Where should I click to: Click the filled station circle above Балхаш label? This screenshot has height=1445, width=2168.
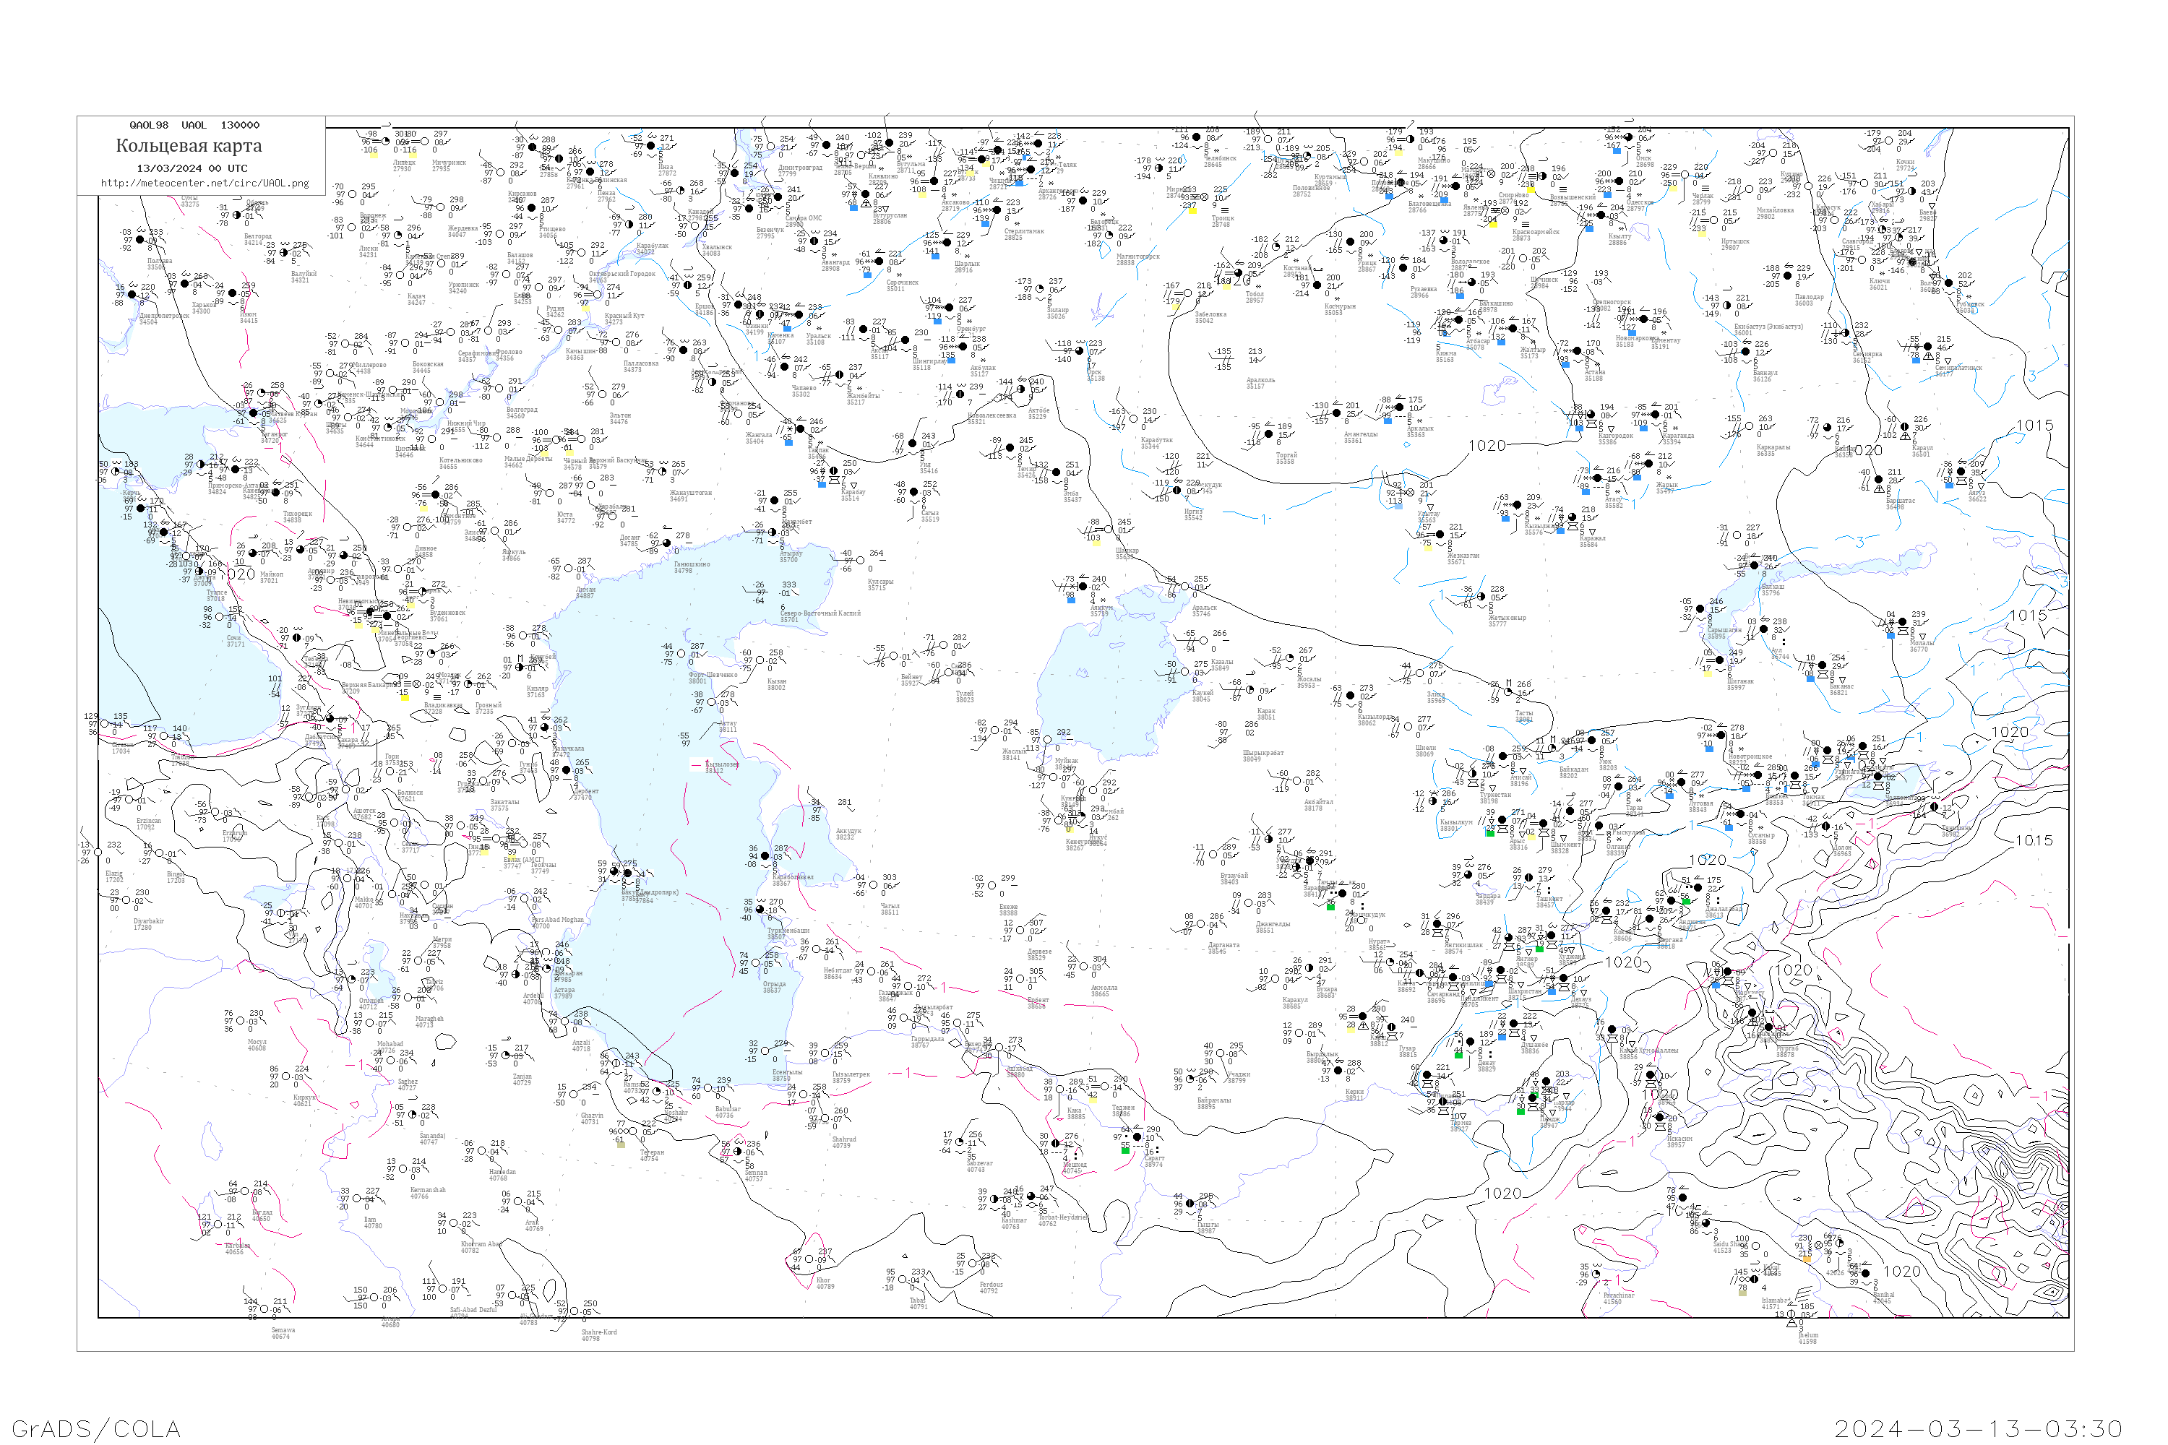pos(1755,565)
